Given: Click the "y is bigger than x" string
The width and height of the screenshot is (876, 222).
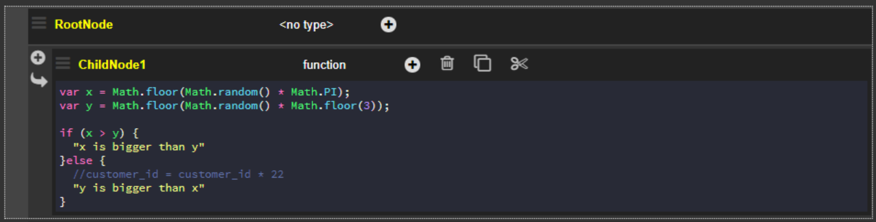Looking at the screenshot, I should tap(138, 188).
